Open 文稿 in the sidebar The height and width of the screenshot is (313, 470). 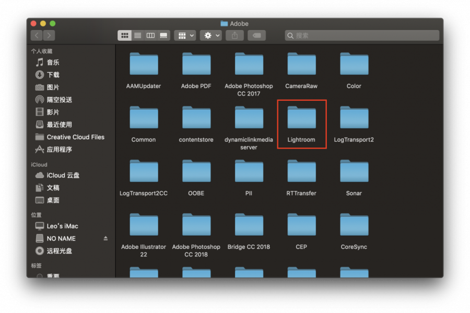(x=70, y=188)
